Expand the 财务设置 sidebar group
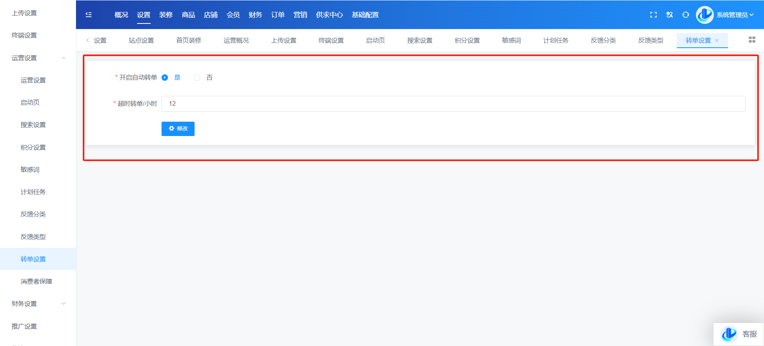 coord(63,304)
